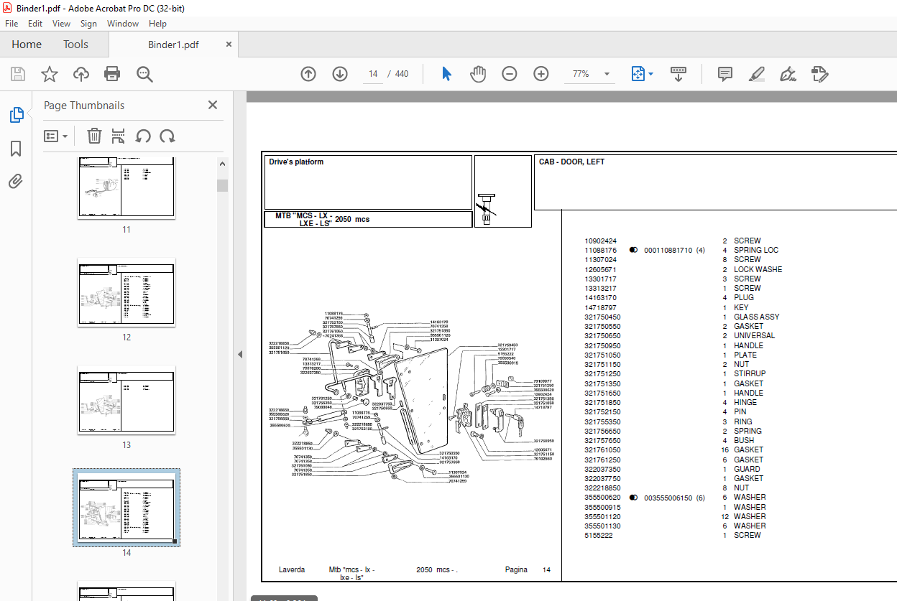
Task: Zoom out with the minus icon
Action: [510, 74]
